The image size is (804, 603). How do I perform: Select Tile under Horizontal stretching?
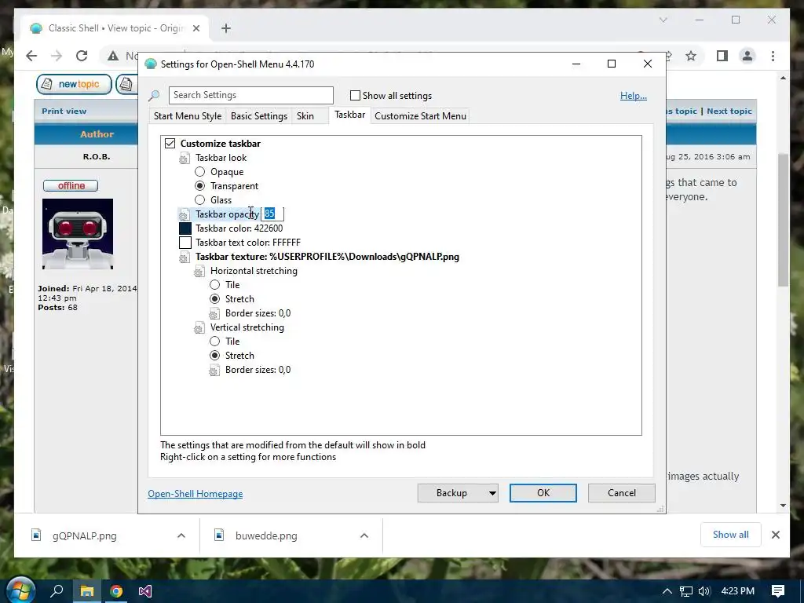(x=214, y=284)
